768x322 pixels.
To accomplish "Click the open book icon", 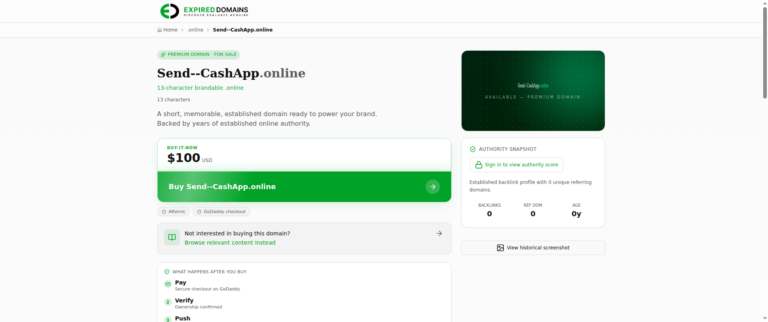I will pos(172,237).
